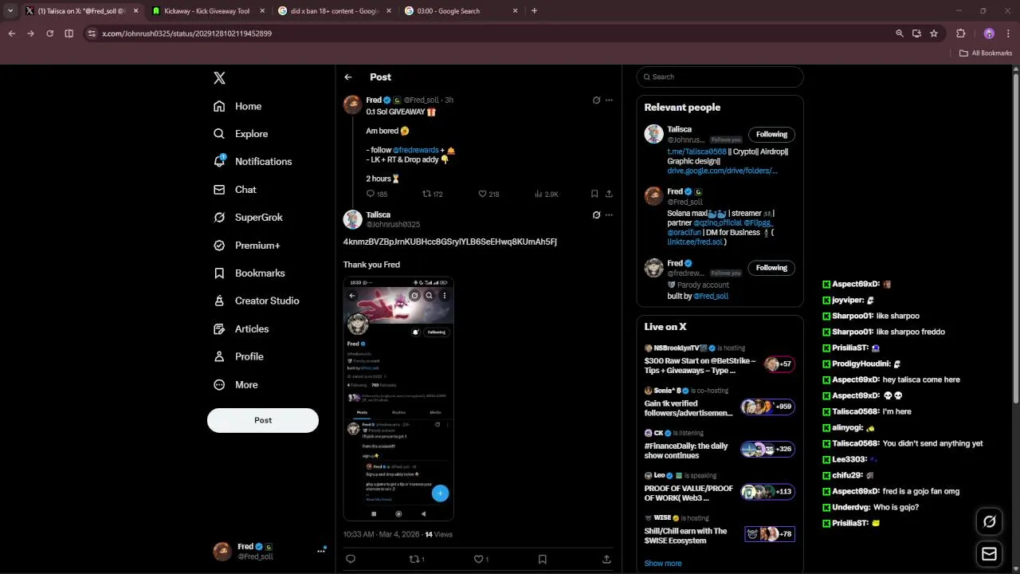This screenshot has height=574, width=1020.
Task: Click reply icon with 185 replies
Action: pyautogui.click(x=371, y=194)
